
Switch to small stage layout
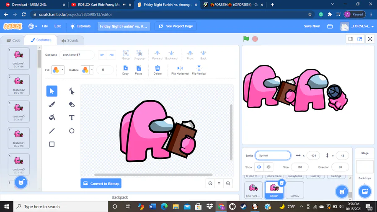pos(351,39)
